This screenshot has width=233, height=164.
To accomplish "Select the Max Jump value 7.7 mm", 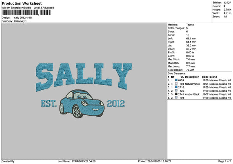I will pyautogui.click(x=190, y=67).
